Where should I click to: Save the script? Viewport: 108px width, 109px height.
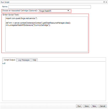[x=87, y=106]
